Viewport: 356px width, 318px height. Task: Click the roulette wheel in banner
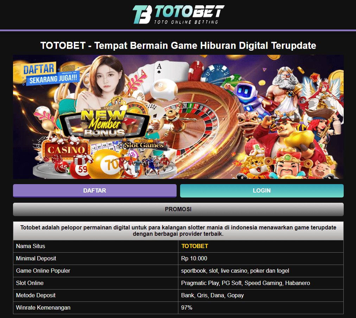[191, 123]
